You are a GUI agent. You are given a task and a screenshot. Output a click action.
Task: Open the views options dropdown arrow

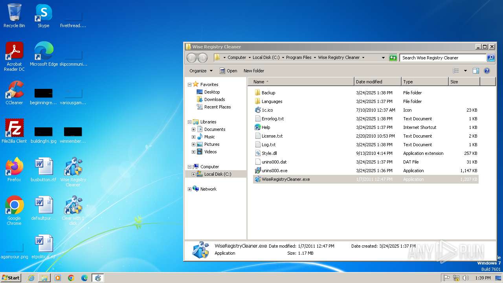tap(465, 71)
